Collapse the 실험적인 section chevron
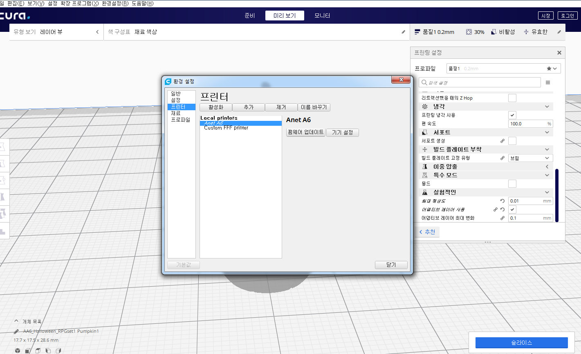Screen dimensions: 581x354 (x=547, y=192)
